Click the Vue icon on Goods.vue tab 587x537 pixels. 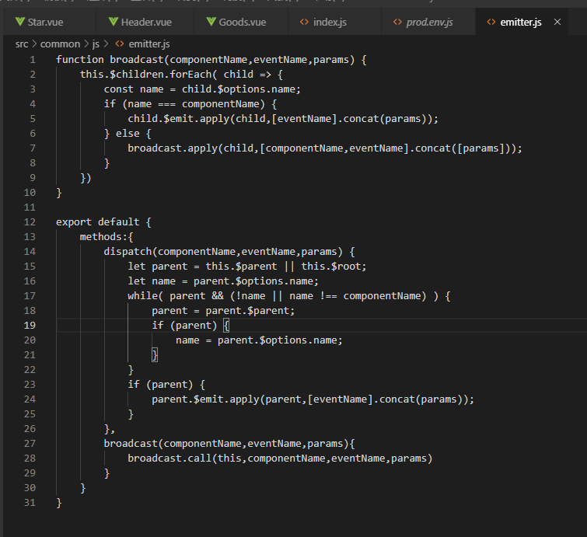(211, 22)
